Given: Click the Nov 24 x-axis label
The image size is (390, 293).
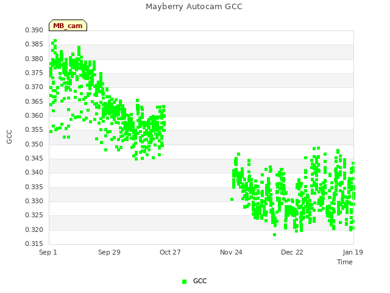Looking at the screenshot, I should pos(231,252).
